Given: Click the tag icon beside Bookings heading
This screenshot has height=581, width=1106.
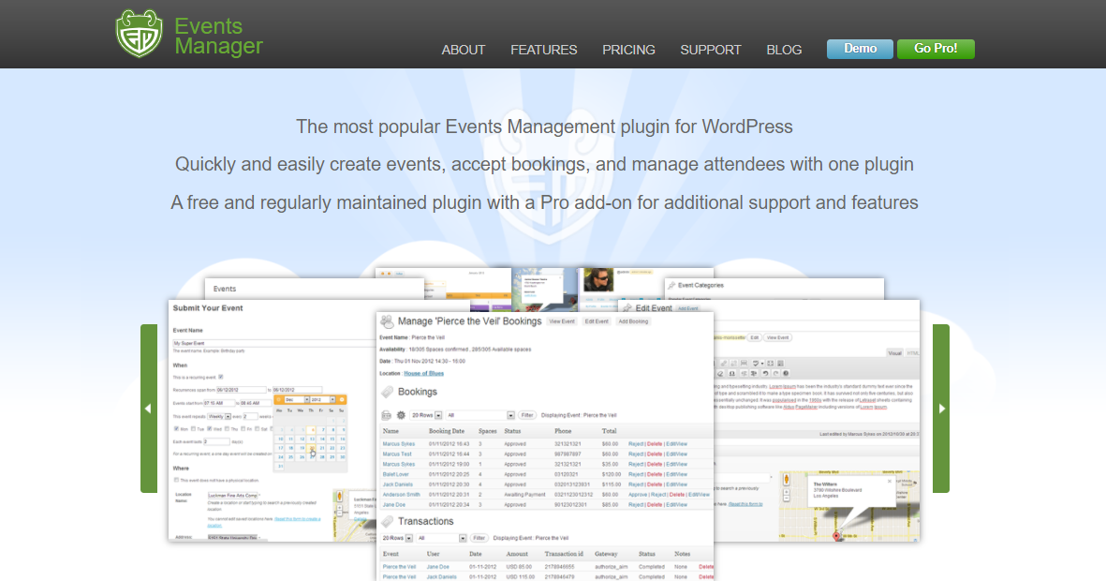Looking at the screenshot, I should click(x=387, y=392).
